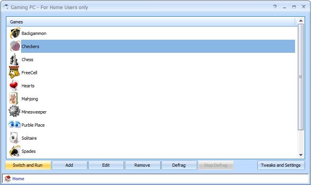Click the Edit button

click(x=106, y=165)
